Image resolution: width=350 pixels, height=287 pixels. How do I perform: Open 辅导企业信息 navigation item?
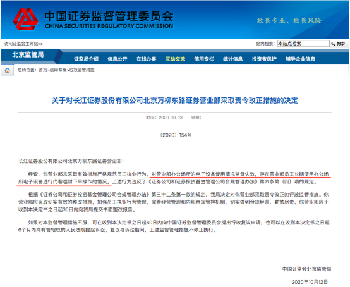(301, 59)
